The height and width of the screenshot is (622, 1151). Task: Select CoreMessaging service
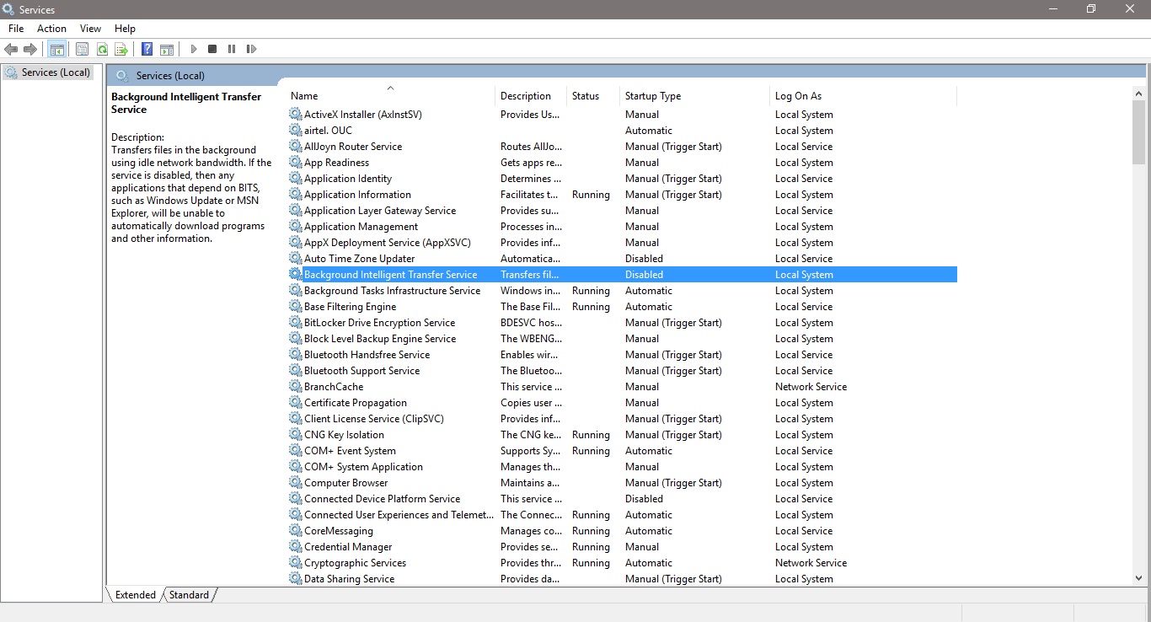338,531
